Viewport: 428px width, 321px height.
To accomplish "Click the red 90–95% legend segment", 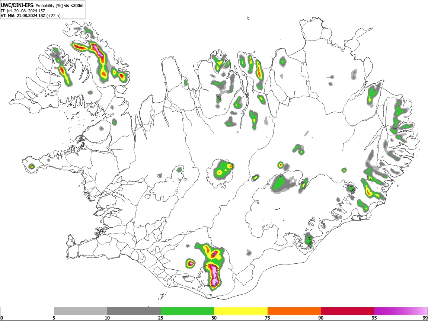I will click(x=348, y=311).
